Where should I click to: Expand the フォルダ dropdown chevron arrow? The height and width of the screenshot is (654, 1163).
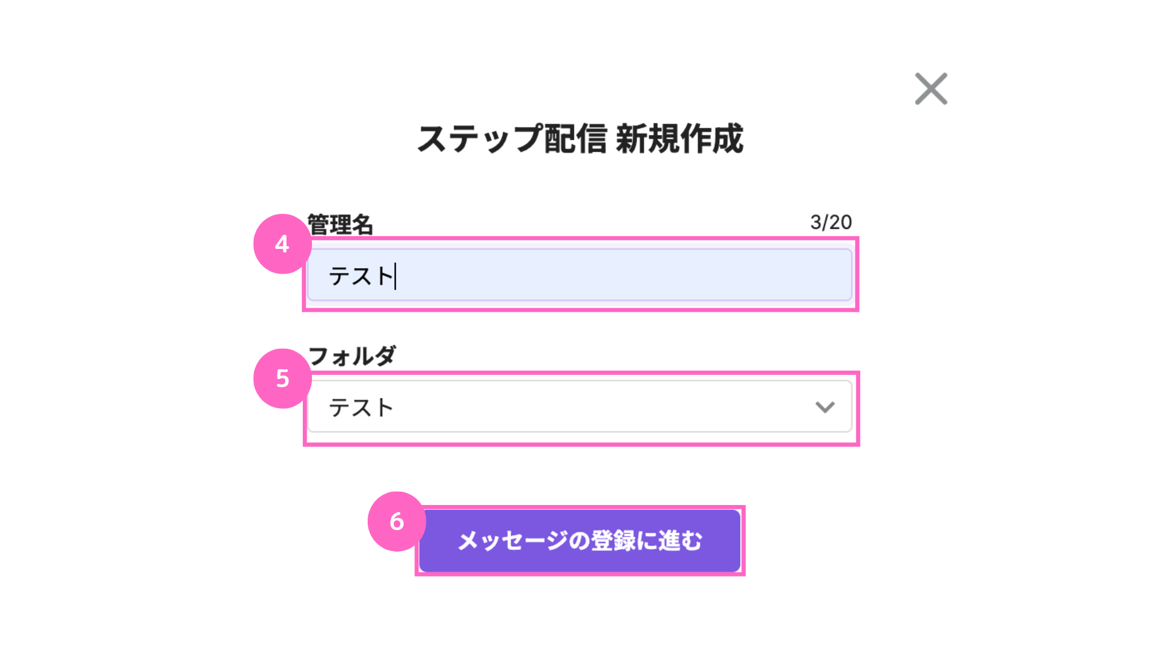click(825, 407)
